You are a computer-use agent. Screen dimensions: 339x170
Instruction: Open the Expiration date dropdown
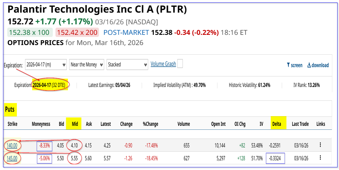46,65
